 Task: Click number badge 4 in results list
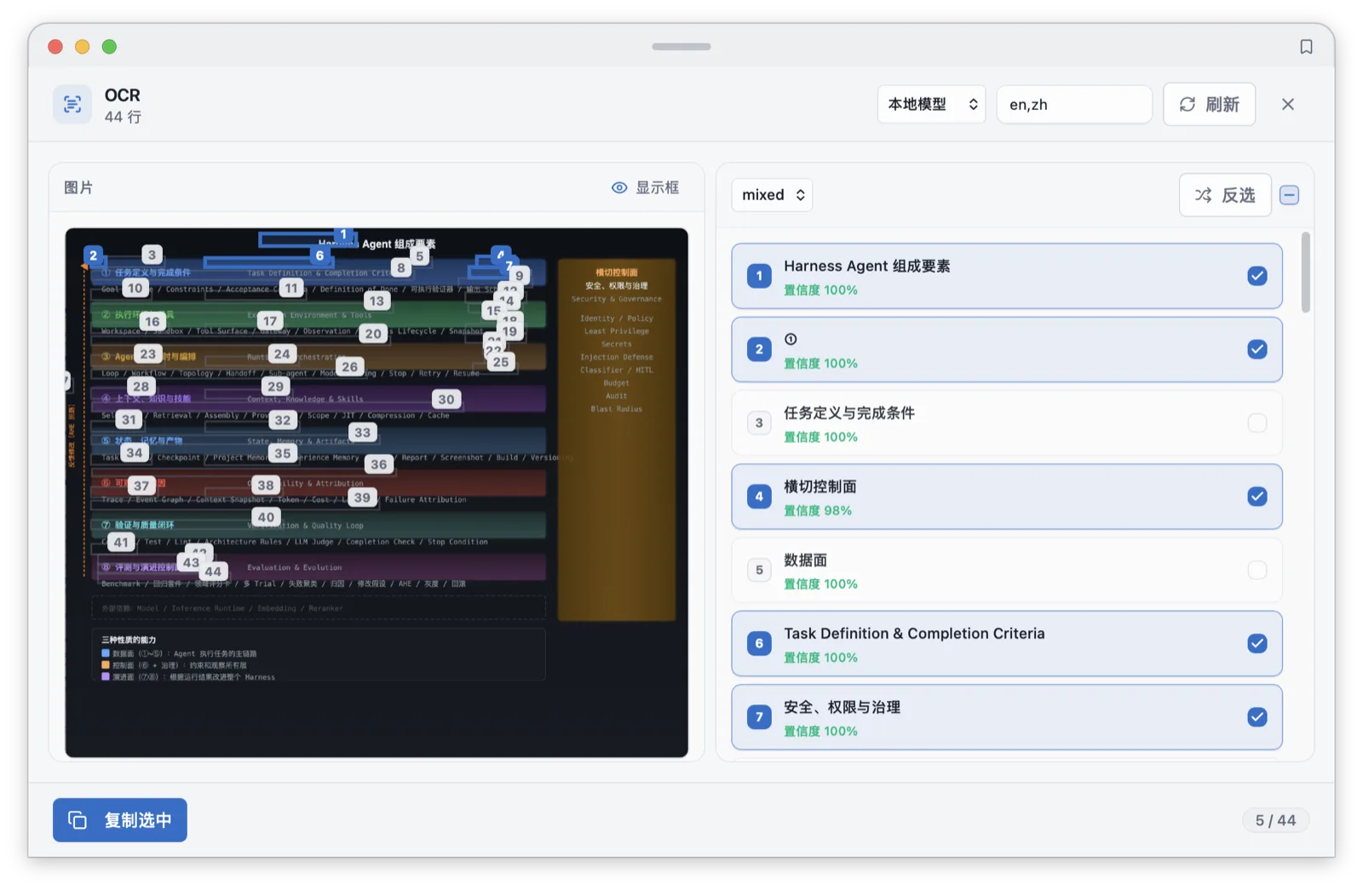point(759,497)
